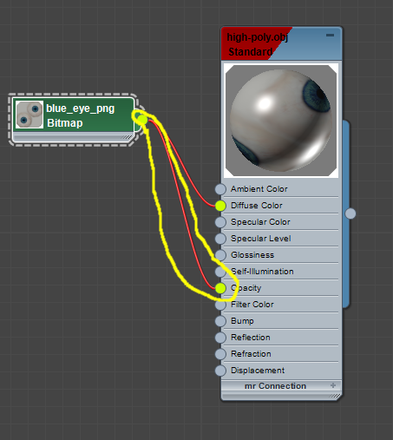Click the Displacement input socket
This screenshot has width=393, height=440.
point(220,371)
